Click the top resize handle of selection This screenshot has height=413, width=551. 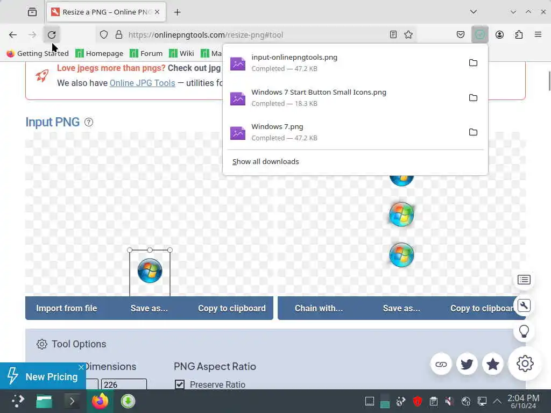150,250
